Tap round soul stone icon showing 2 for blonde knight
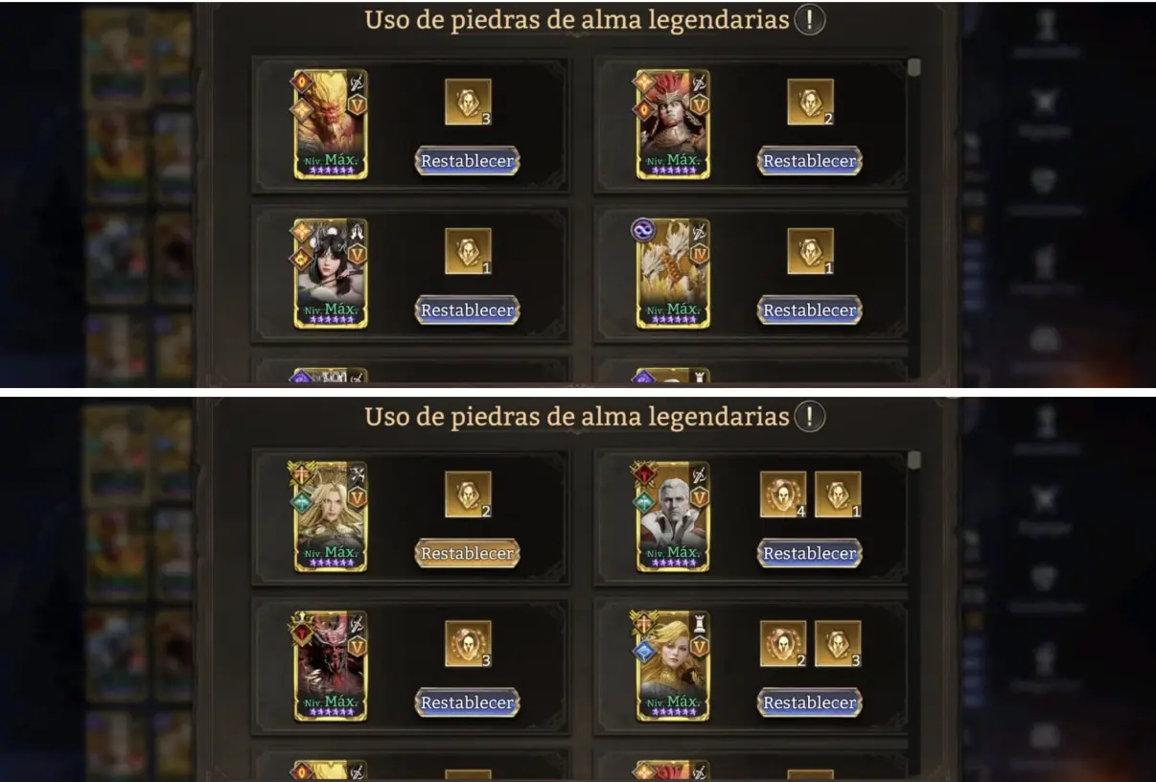 coord(783,644)
